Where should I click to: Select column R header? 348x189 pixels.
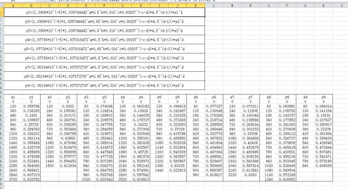click(323, 6)
